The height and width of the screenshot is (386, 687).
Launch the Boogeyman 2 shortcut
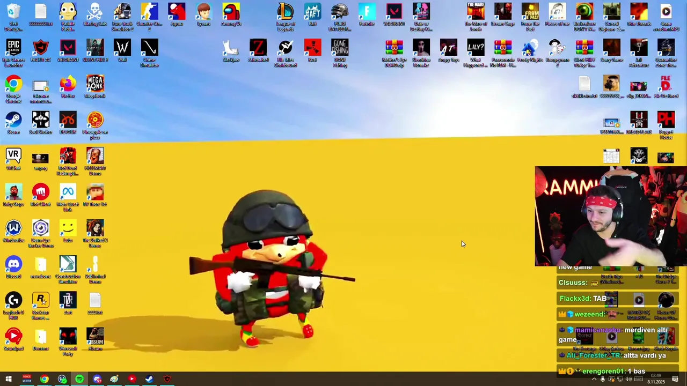[557, 53]
